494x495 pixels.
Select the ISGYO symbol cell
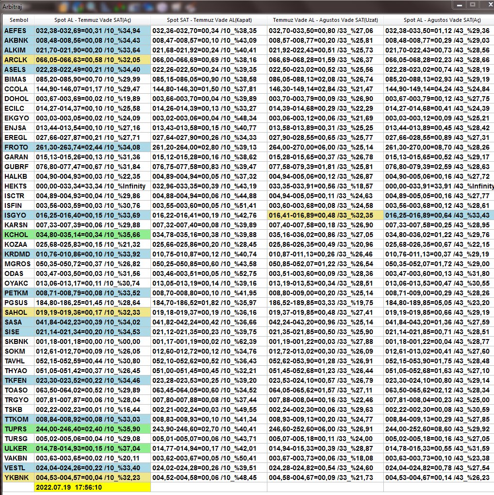18,215
